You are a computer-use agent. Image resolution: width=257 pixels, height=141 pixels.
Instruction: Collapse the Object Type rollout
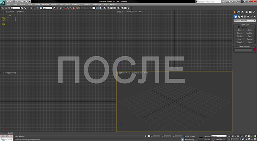pyautogui.click(x=245, y=25)
